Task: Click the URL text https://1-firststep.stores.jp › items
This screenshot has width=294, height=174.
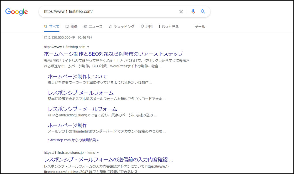Action: coord(69,153)
